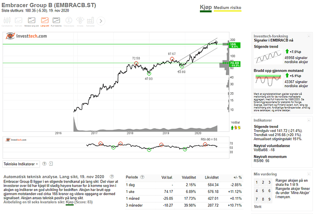Open Brudd opp gjennom motstand thumbnail
The image size is (318, 214).
pos(268,81)
